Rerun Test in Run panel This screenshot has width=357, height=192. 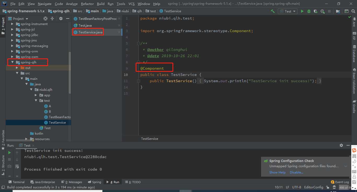pyautogui.click(x=9, y=153)
